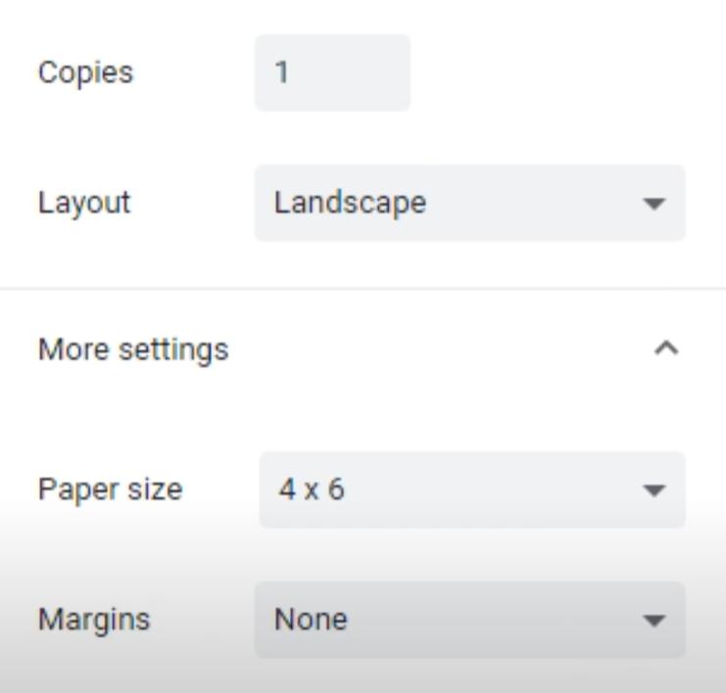The image size is (726, 693).
Task: Click the 4 x 6 value text
Action: pos(312,489)
